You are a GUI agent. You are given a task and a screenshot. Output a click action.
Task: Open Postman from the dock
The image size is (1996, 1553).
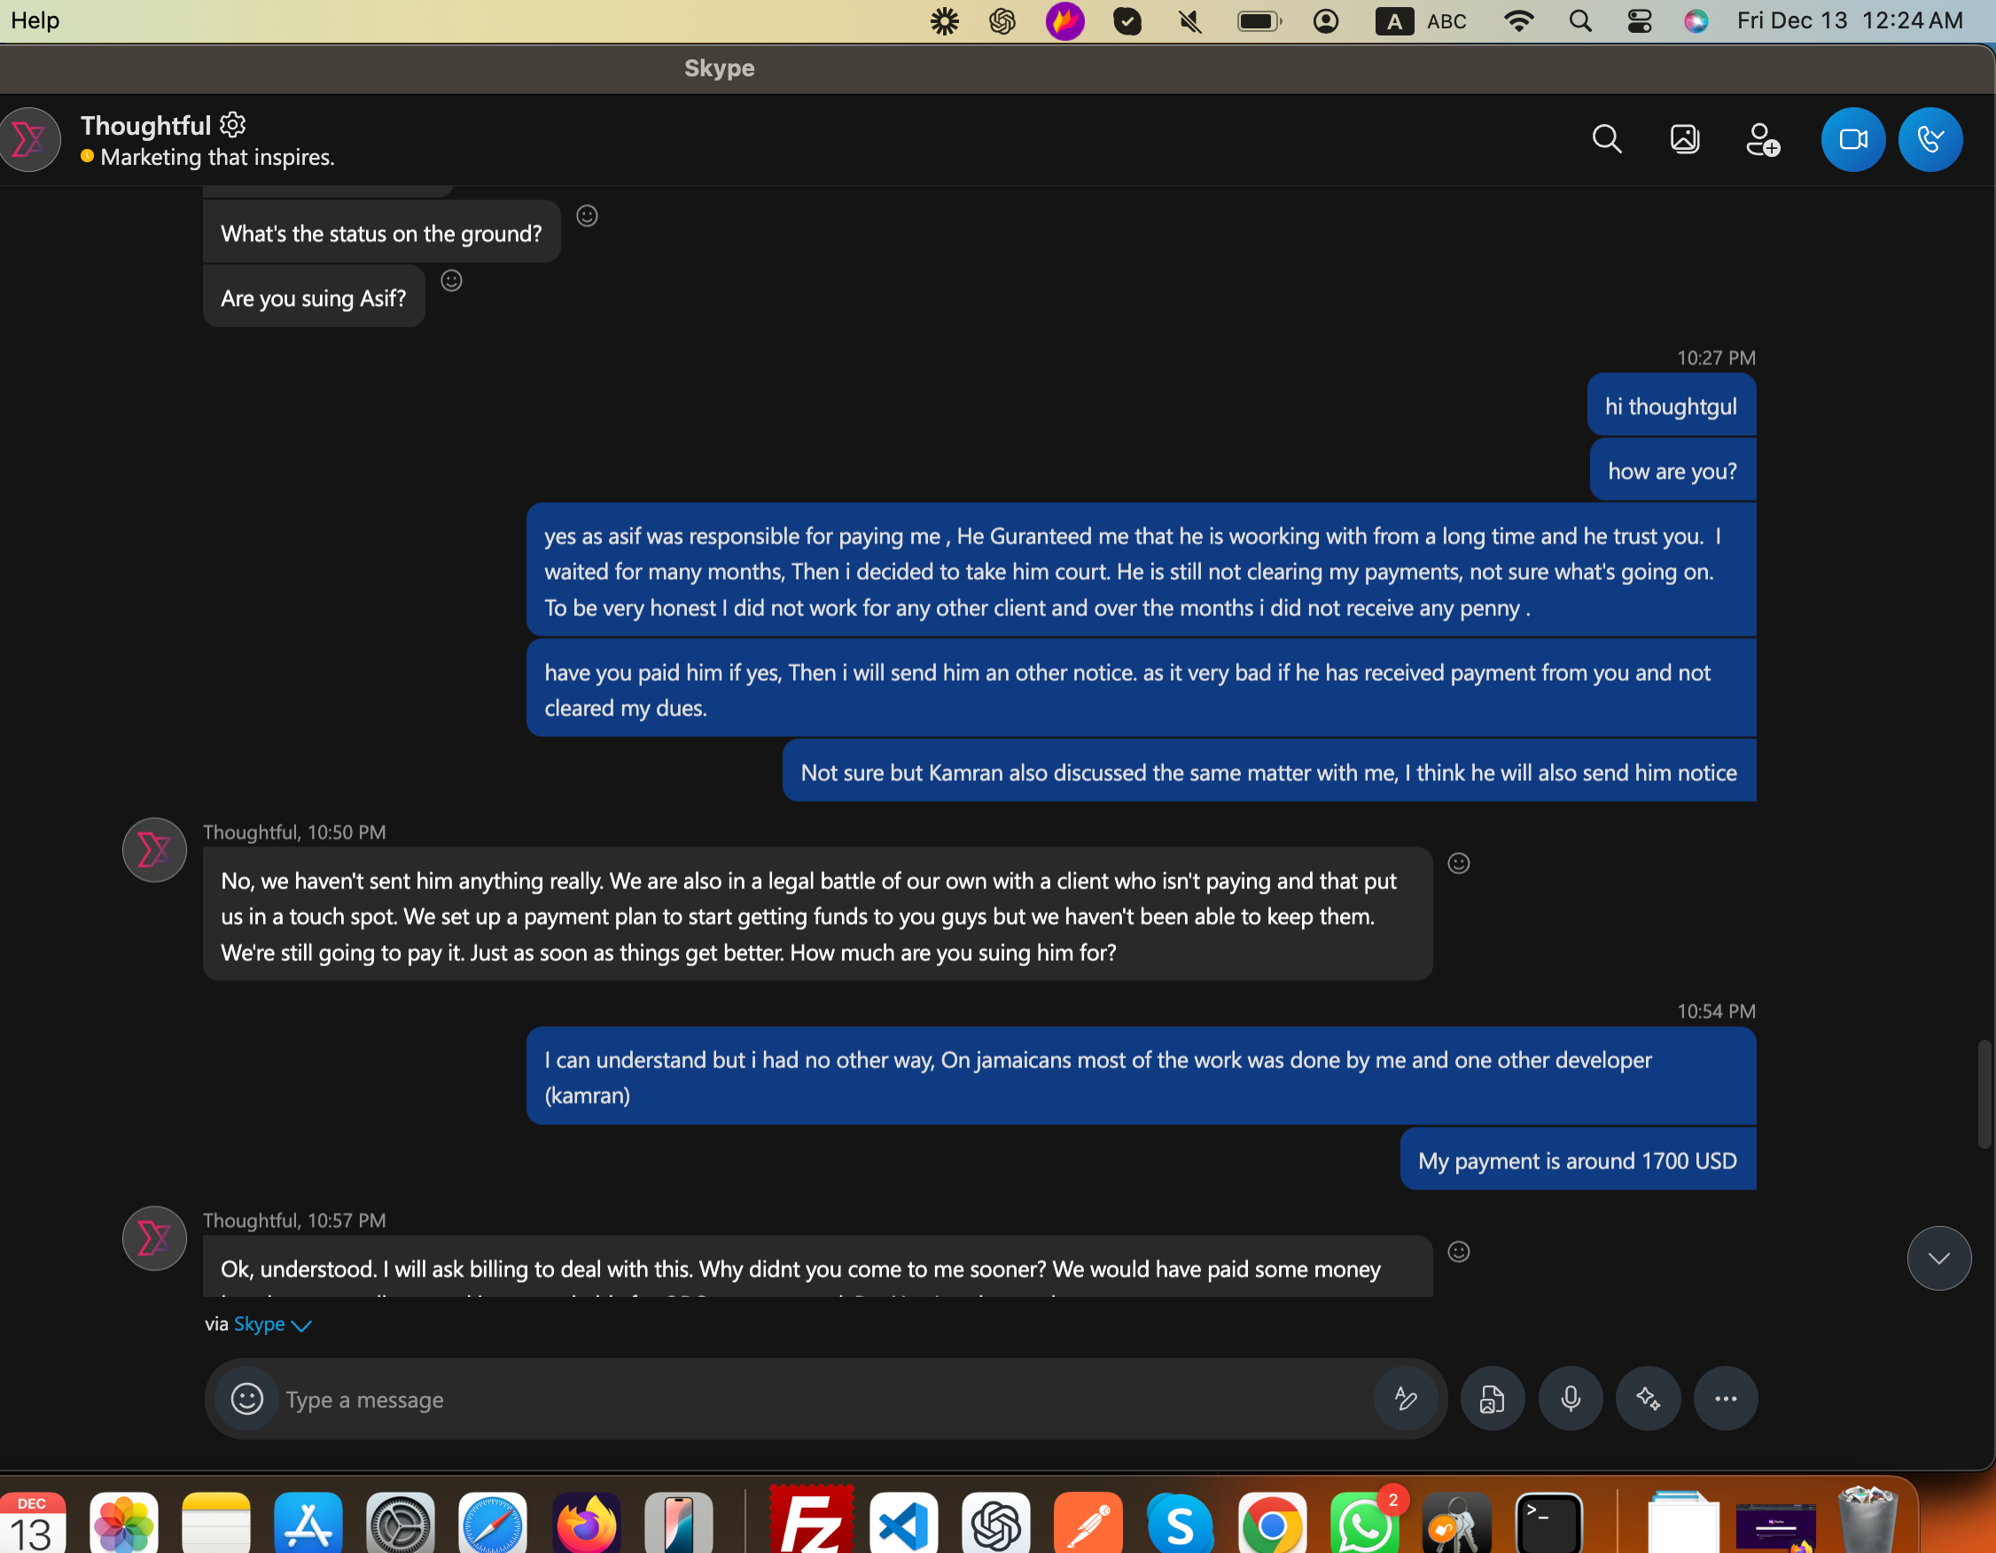pyautogui.click(x=1088, y=1524)
